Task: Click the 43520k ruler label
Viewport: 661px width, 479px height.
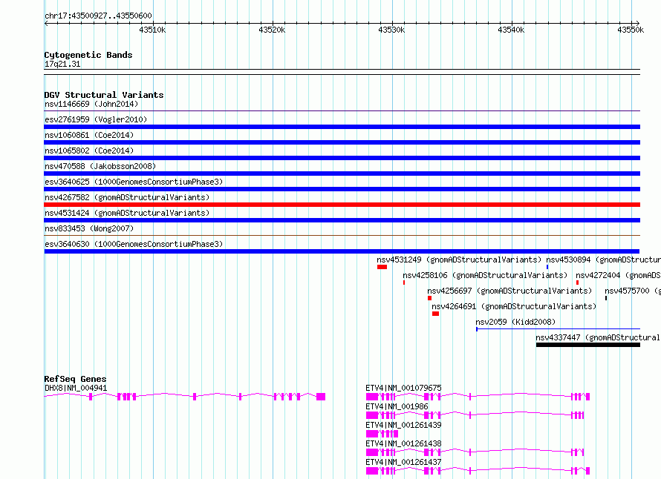Action: click(272, 30)
